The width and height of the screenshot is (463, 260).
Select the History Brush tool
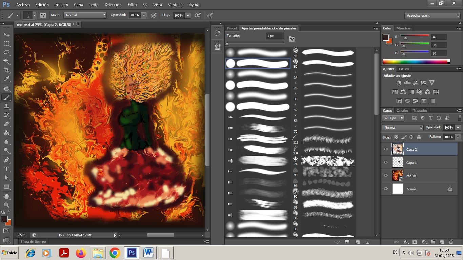pyautogui.click(x=6, y=115)
